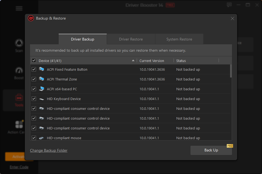Click the ACPI Thermal Zone device icon
The width and height of the screenshot is (262, 174).
point(41,79)
